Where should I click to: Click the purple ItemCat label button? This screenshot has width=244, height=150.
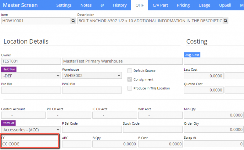point(9,123)
